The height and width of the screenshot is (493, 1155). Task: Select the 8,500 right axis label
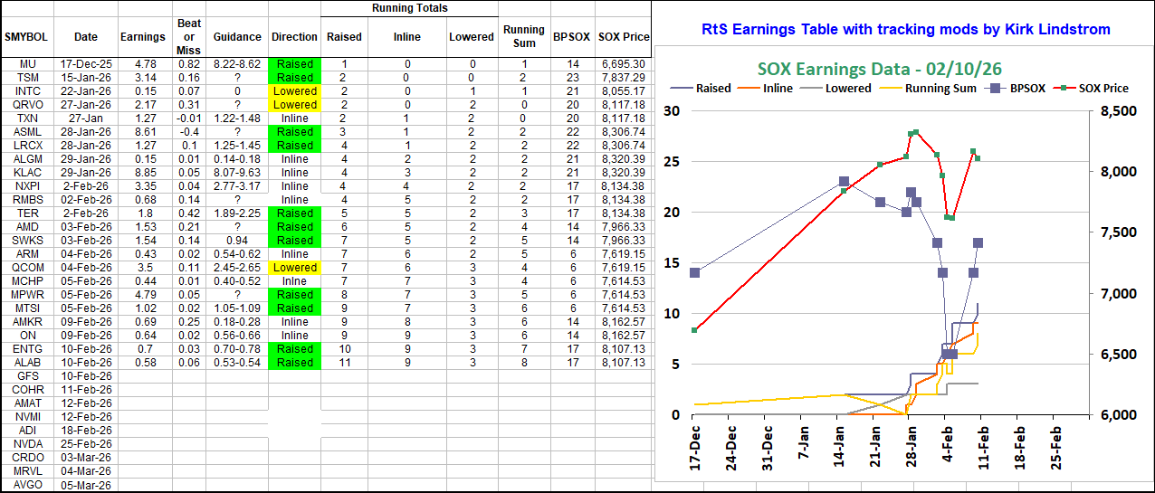[x=1118, y=110]
